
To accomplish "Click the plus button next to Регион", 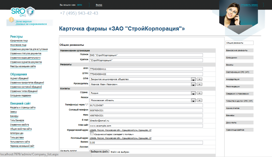I will click(x=200, y=100).
